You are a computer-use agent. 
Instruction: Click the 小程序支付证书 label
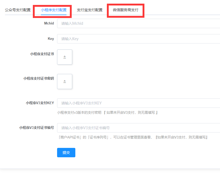point(42,54)
